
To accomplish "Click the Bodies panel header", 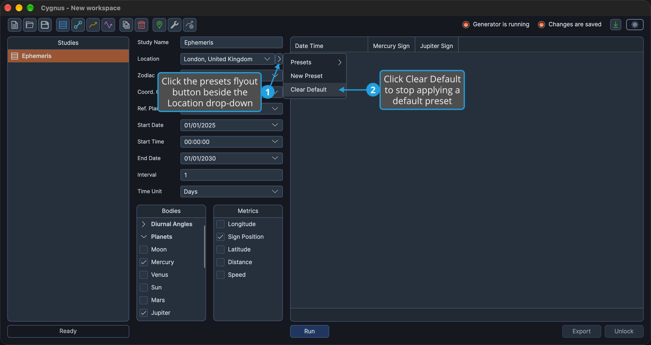I will coord(171,211).
